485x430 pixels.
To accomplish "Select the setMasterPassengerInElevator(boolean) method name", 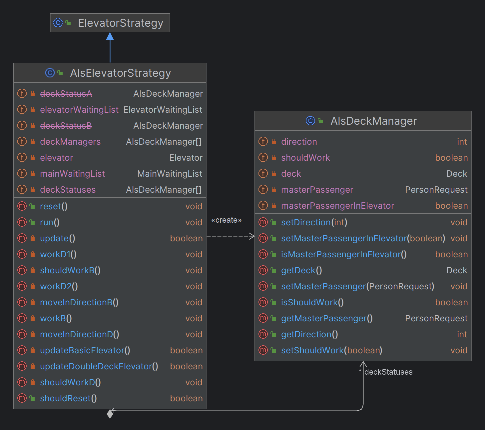I will (x=363, y=238).
